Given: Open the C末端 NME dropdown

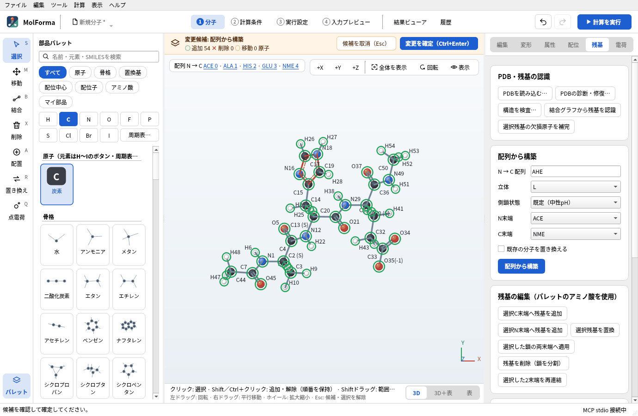Looking at the screenshot, I should [x=576, y=234].
